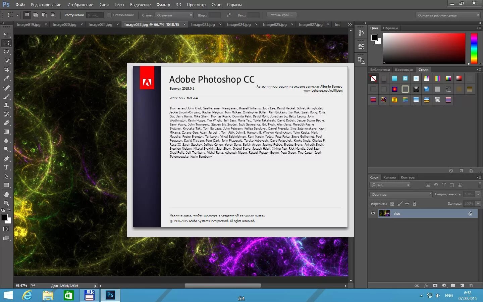The image size is (483, 302).
Task: Select the History Brush tool
Action: coord(6,114)
